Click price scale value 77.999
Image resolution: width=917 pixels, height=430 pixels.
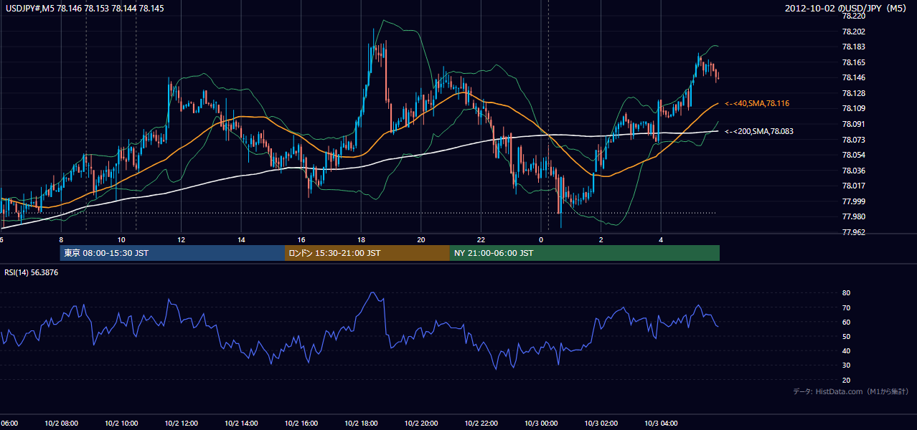point(853,201)
